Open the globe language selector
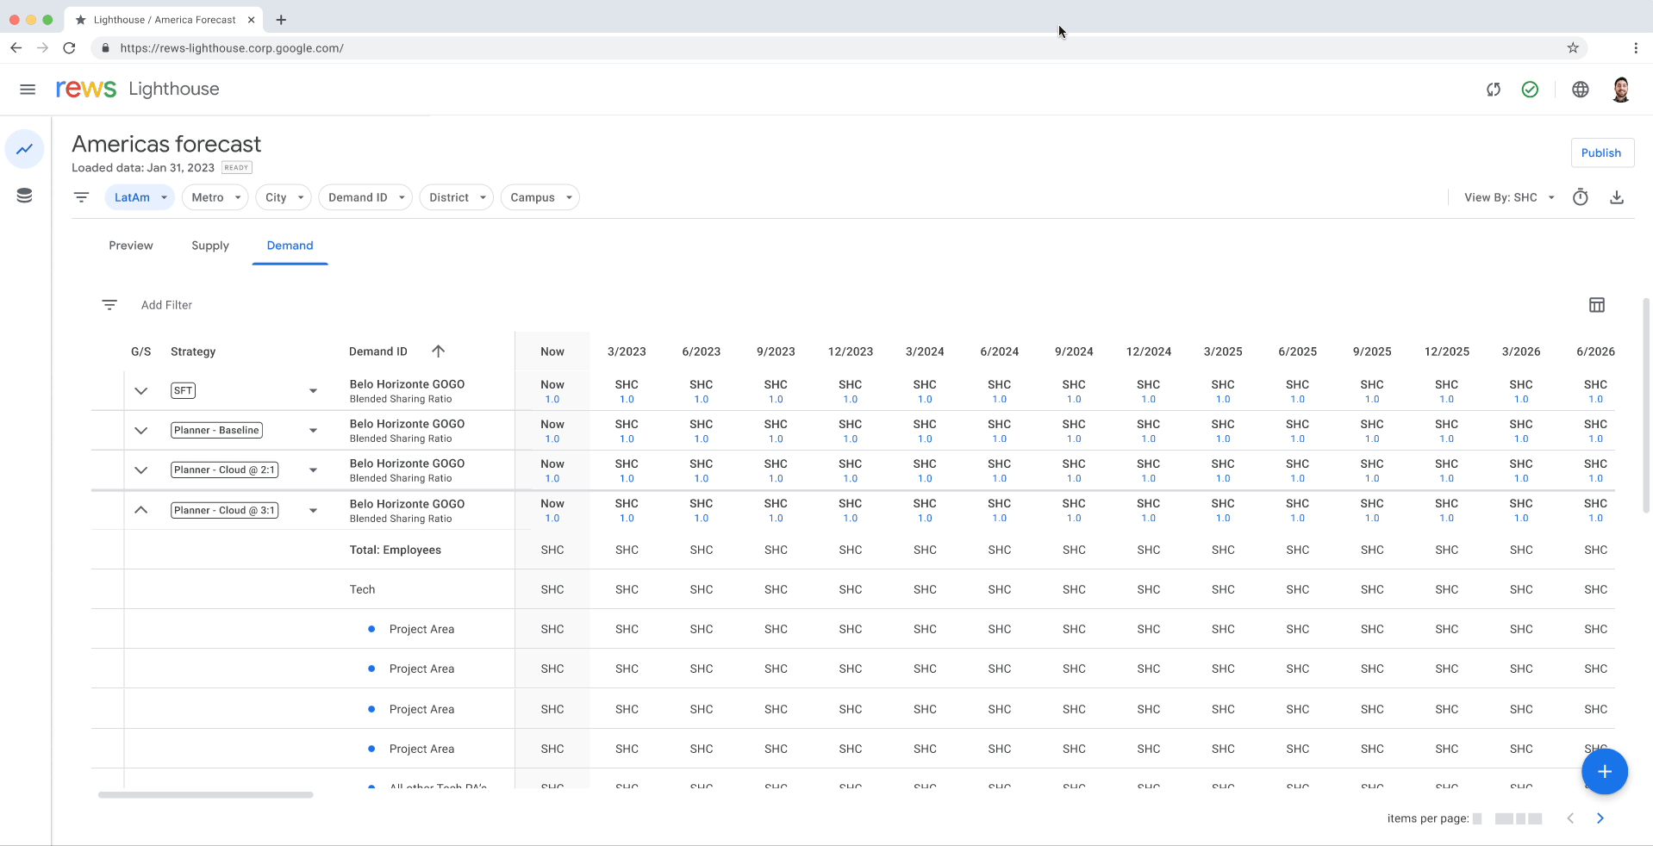Screen dimensions: 1653x846 (1580, 90)
